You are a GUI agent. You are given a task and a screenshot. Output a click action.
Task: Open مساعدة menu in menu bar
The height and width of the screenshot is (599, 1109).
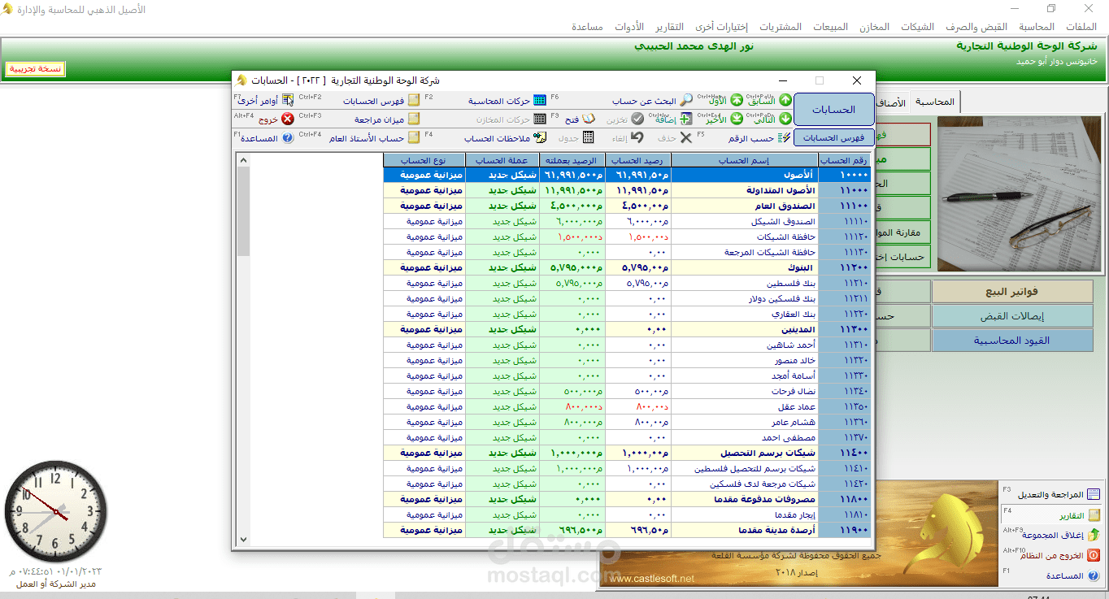click(x=587, y=27)
